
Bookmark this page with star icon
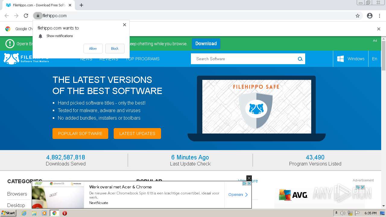(358, 16)
